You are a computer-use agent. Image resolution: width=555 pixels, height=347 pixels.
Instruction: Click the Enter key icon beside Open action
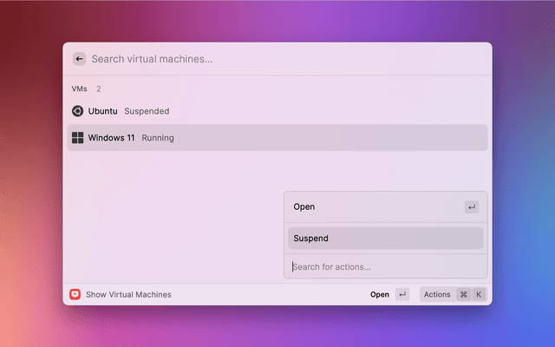(x=471, y=206)
